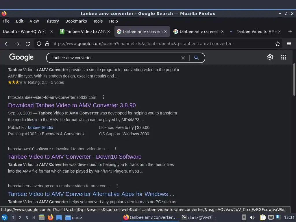Image resolution: width=296 pixels, height=222 pixels.
Task: Click the 'OS Support: Windows 2000' text
Action: 124,134
